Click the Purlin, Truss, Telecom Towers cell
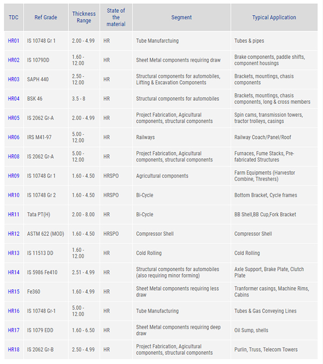 tap(274, 349)
